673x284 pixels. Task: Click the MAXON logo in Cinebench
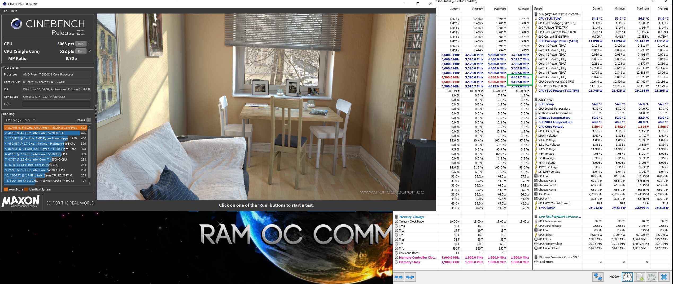(x=21, y=201)
